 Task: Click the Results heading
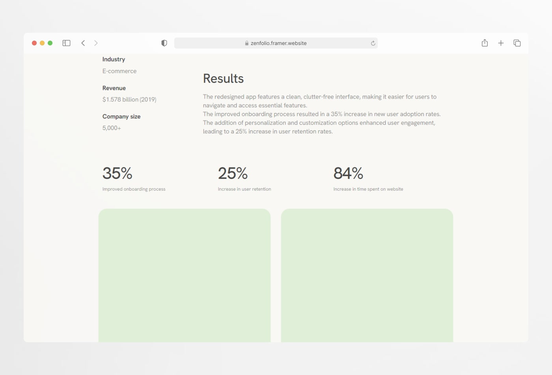pos(223,79)
